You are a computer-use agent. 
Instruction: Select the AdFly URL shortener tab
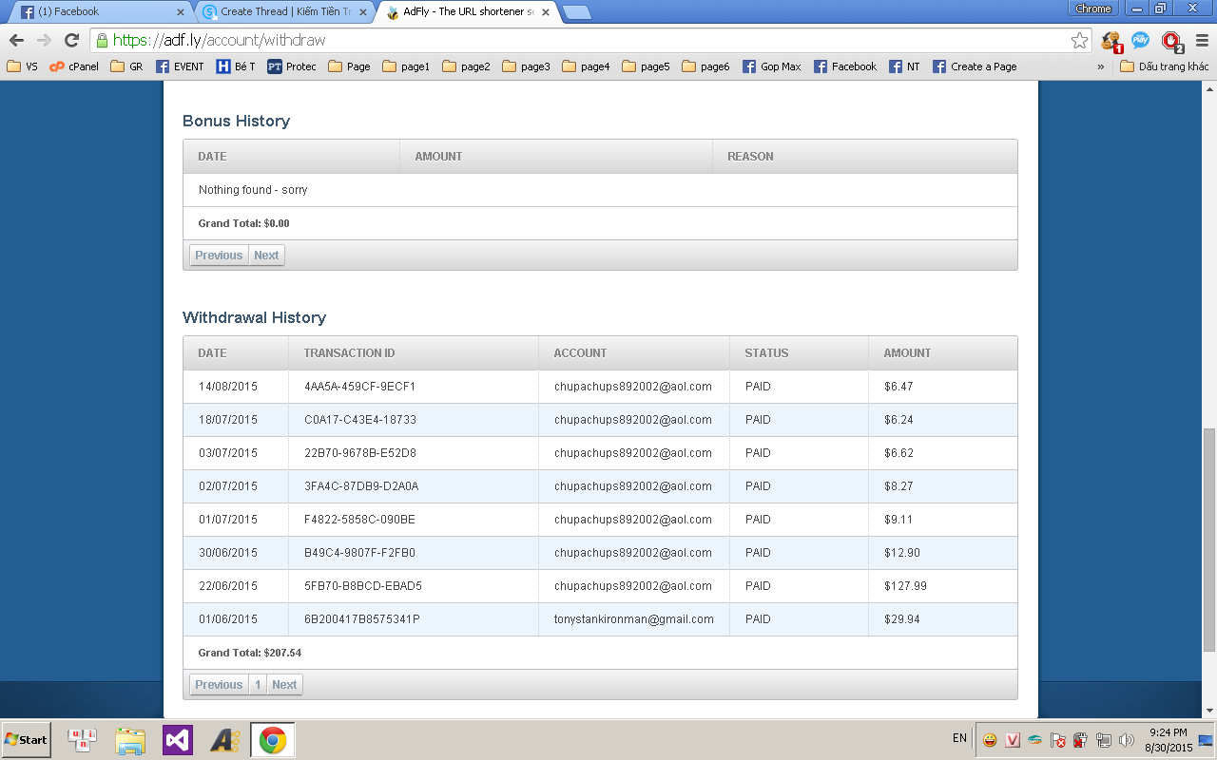[x=466, y=11]
